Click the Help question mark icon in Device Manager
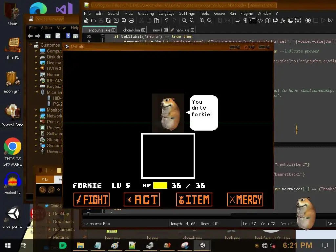The height and width of the screenshot is (252, 336). coord(68,36)
